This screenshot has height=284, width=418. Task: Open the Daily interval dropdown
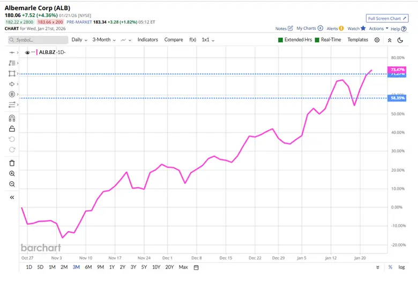pyautogui.click(x=79, y=40)
